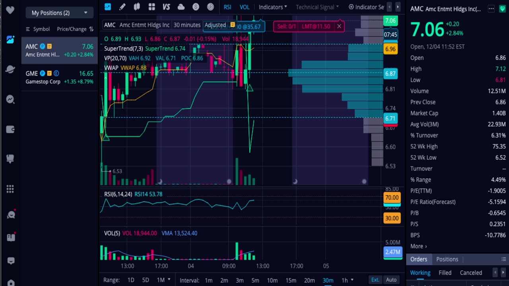Click the yellow note icon beside Adjusted
Viewport: 509px width, 286px height.
tap(233, 25)
